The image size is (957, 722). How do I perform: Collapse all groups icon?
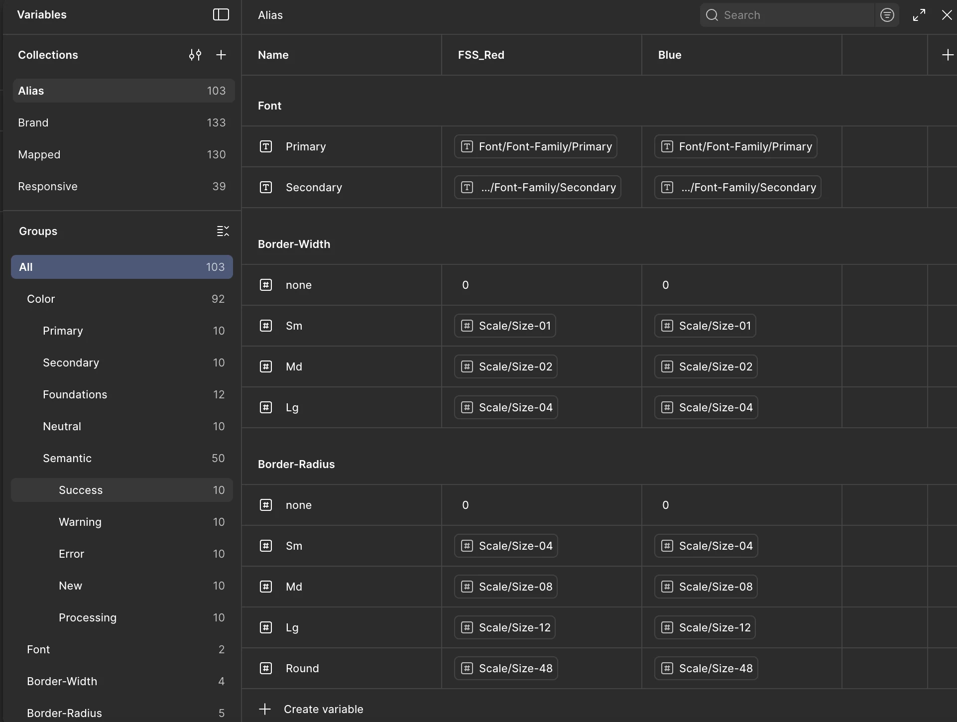(x=223, y=231)
